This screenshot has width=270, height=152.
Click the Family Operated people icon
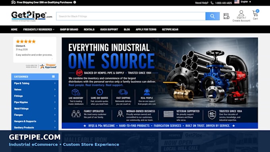pyautogui.click(x=76, y=114)
